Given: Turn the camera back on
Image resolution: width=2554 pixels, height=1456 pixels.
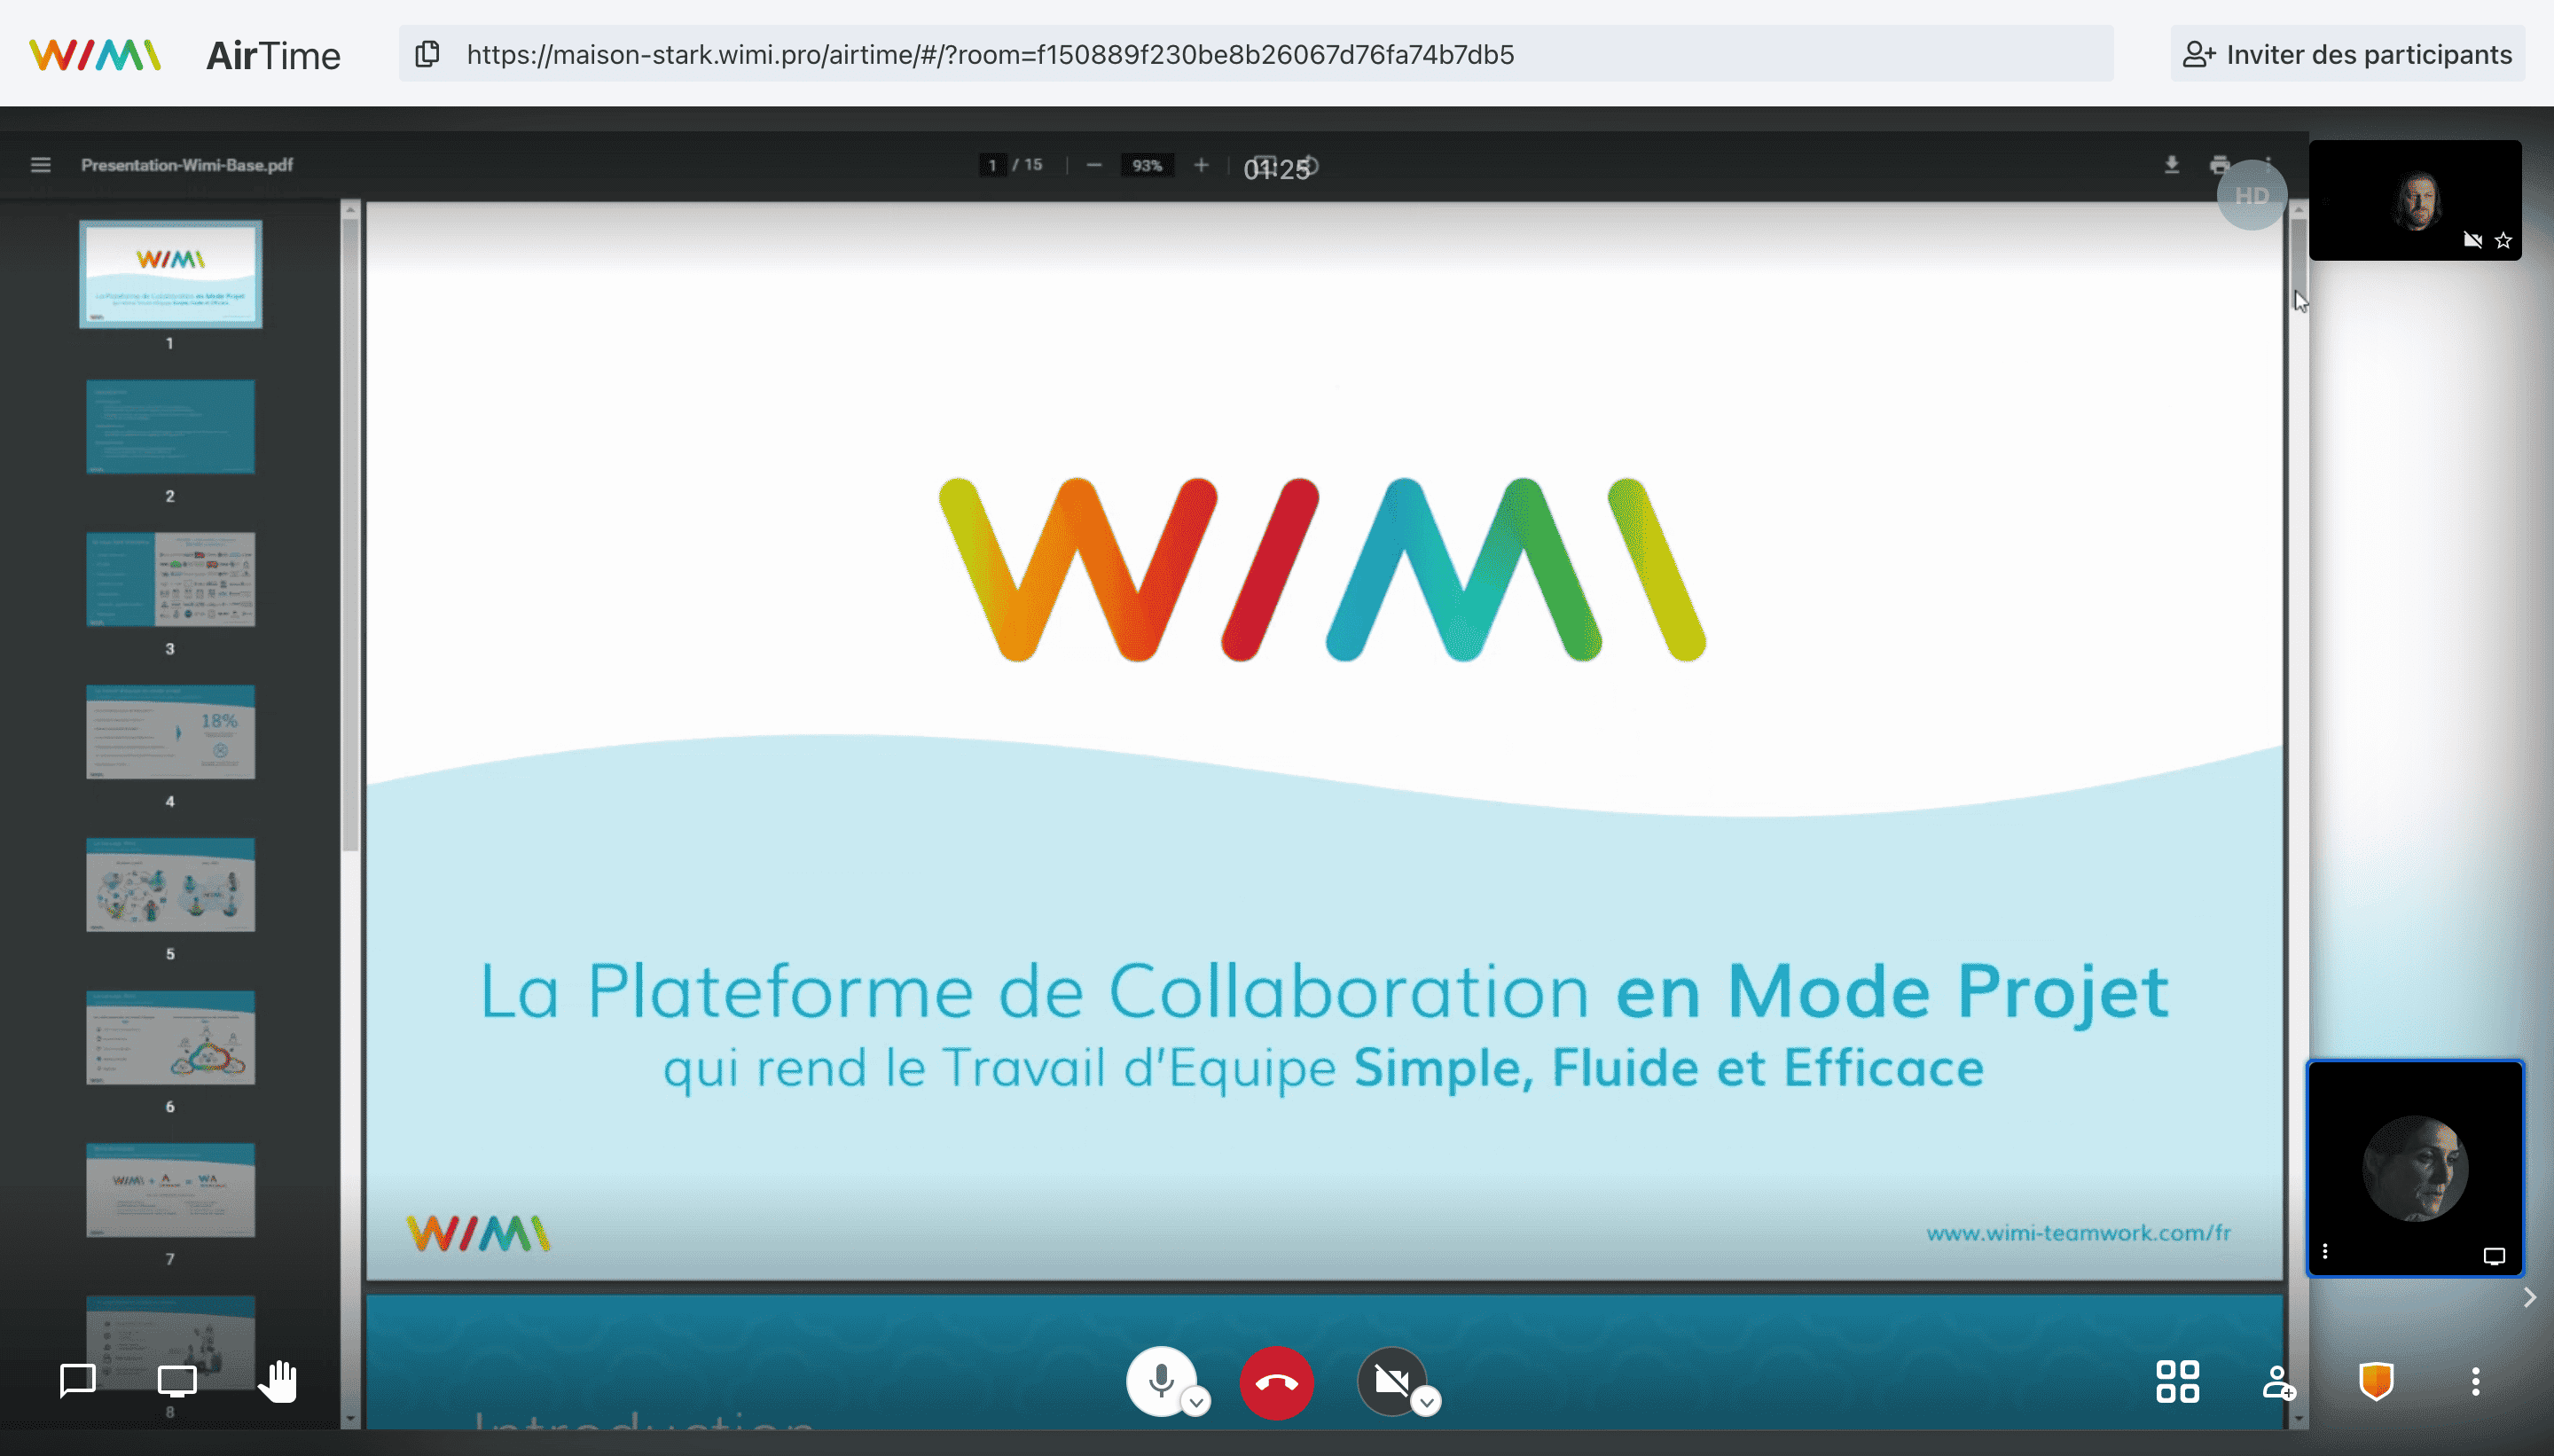Looking at the screenshot, I should [x=1391, y=1381].
